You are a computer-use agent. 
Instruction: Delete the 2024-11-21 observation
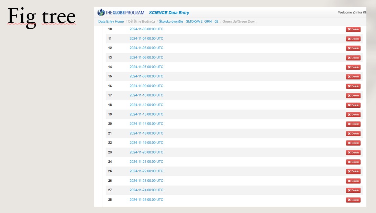353,162
